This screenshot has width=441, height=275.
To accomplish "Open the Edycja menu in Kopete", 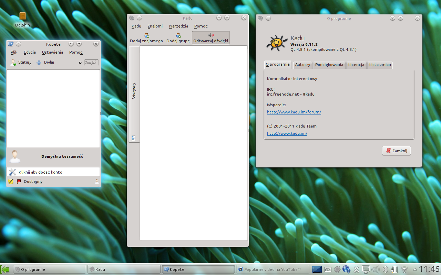I will pos(30,52).
